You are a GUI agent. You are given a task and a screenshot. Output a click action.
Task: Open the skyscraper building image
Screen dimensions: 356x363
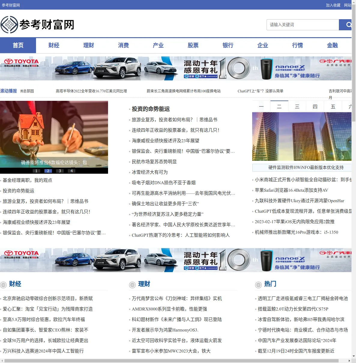302,136
